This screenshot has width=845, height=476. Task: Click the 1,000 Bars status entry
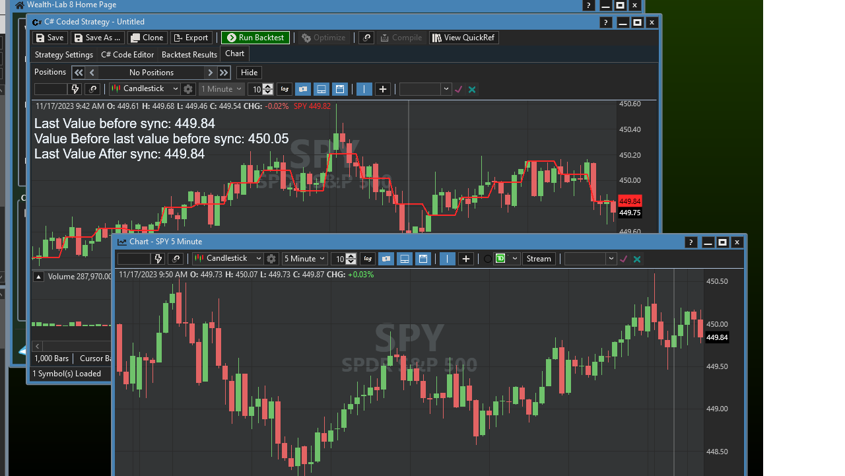pos(51,358)
